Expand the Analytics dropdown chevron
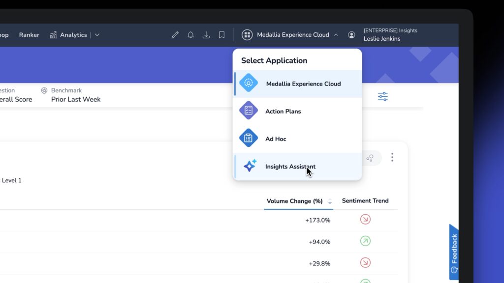This screenshot has width=504, height=283. (97, 35)
